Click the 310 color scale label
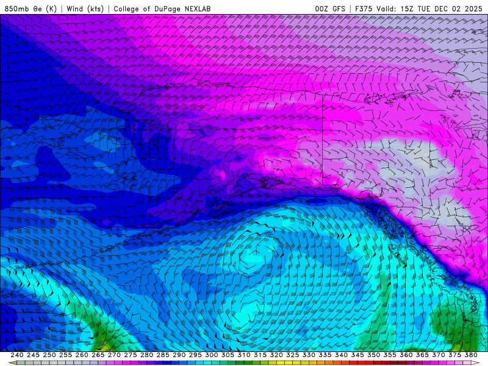Viewport: 488px width, 366px height. (243, 355)
